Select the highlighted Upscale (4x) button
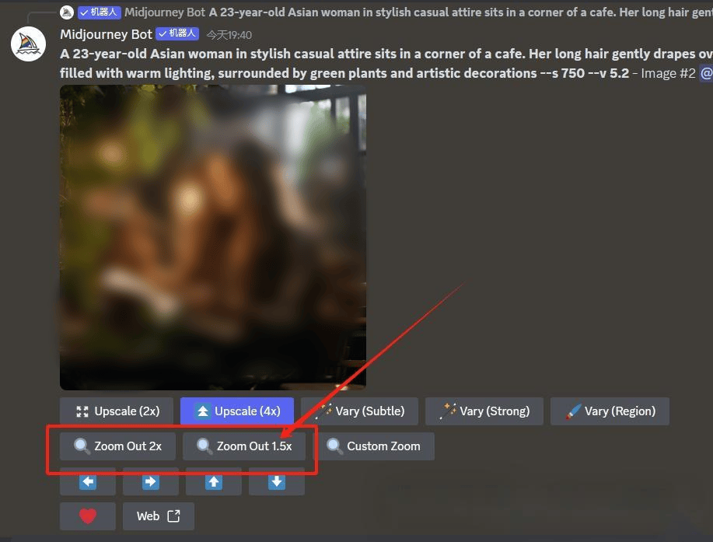 point(237,411)
